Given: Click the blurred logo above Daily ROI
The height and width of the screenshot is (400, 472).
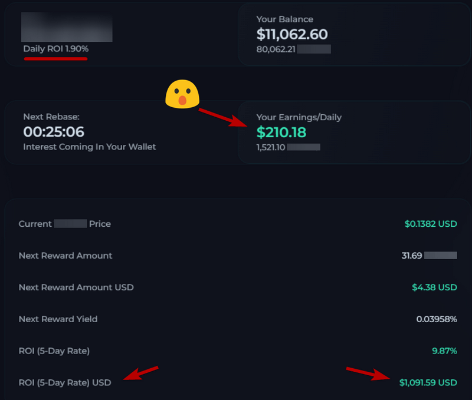Looking at the screenshot, I should [67, 27].
